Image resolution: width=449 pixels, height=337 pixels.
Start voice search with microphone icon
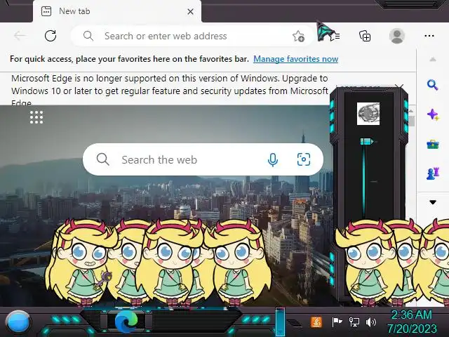coord(273,159)
